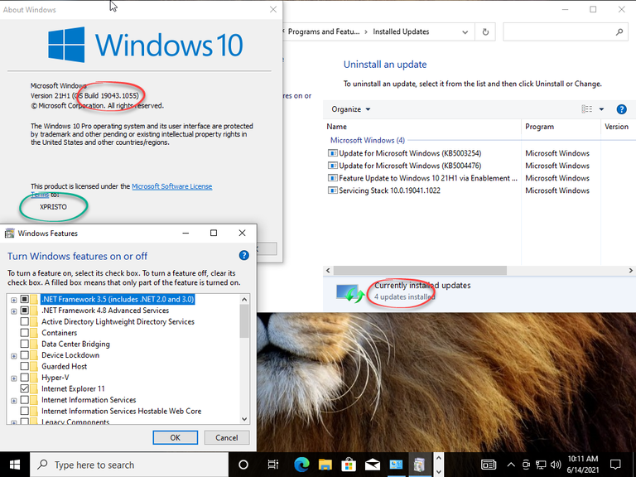Open the Mail app on taskbar
Image resolution: width=636 pixels, height=477 pixels.
pos(373,465)
